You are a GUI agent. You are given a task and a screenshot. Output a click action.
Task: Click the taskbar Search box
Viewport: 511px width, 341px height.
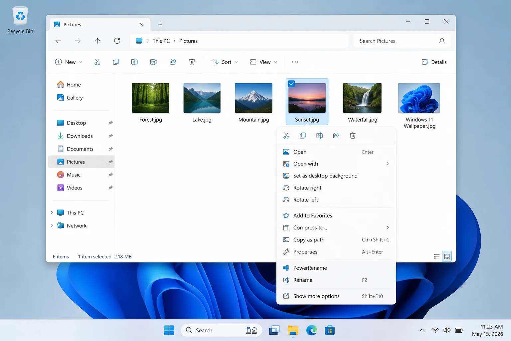pyautogui.click(x=222, y=330)
